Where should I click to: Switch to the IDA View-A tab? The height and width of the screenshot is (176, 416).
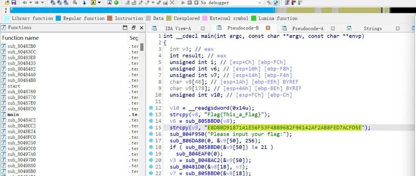point(178,28)
